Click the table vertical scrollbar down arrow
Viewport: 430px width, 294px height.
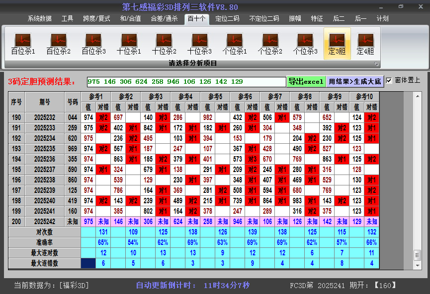(x=417, y=265)
